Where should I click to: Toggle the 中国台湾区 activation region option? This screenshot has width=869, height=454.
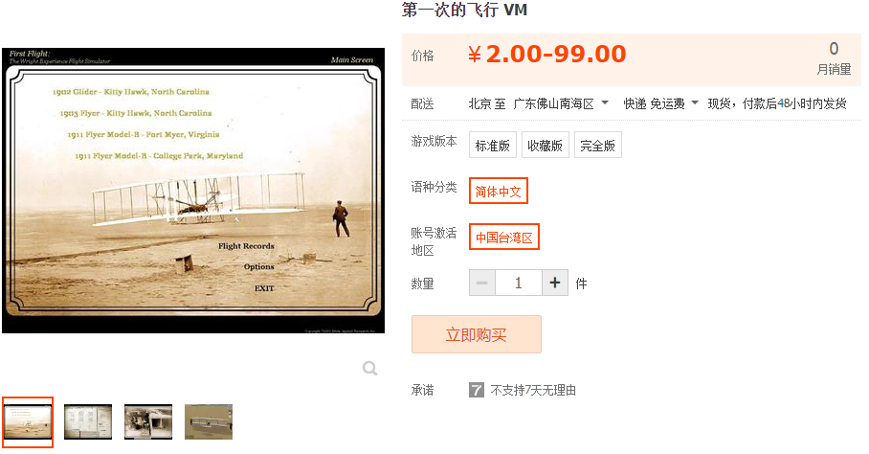[x=503, y=238]
